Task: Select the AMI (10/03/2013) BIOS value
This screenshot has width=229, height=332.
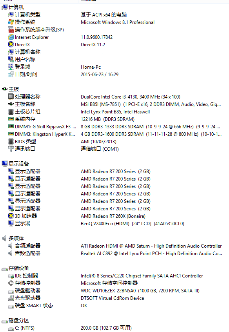Action: (x=99, y=141)
